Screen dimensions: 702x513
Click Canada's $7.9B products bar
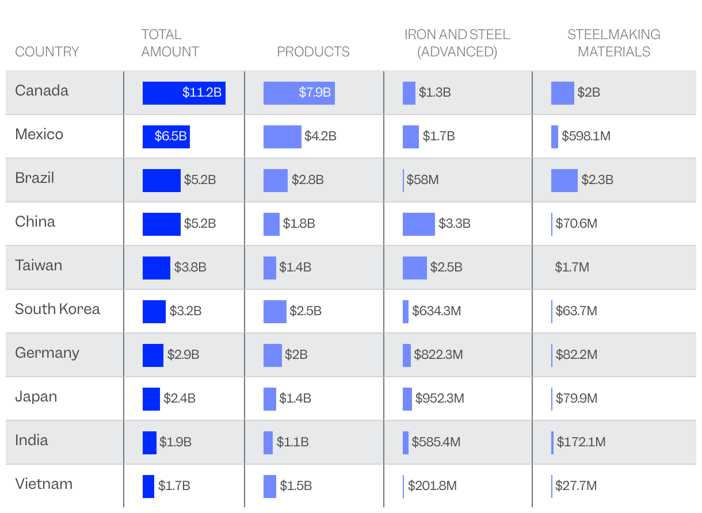coord(299,93)
